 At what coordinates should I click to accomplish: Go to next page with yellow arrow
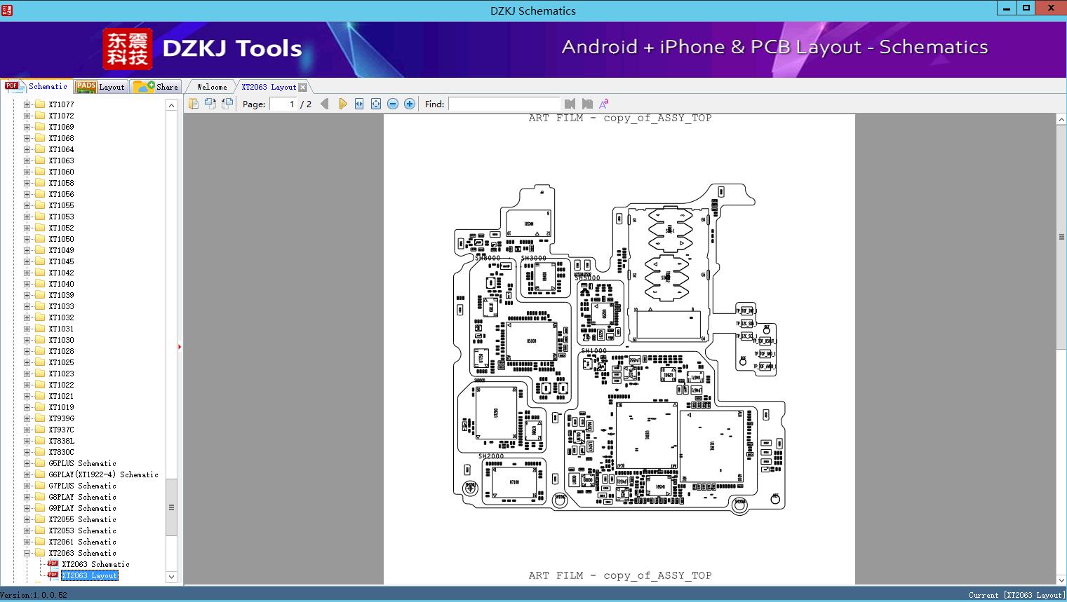pyautogui.click(x=342, y=104)
